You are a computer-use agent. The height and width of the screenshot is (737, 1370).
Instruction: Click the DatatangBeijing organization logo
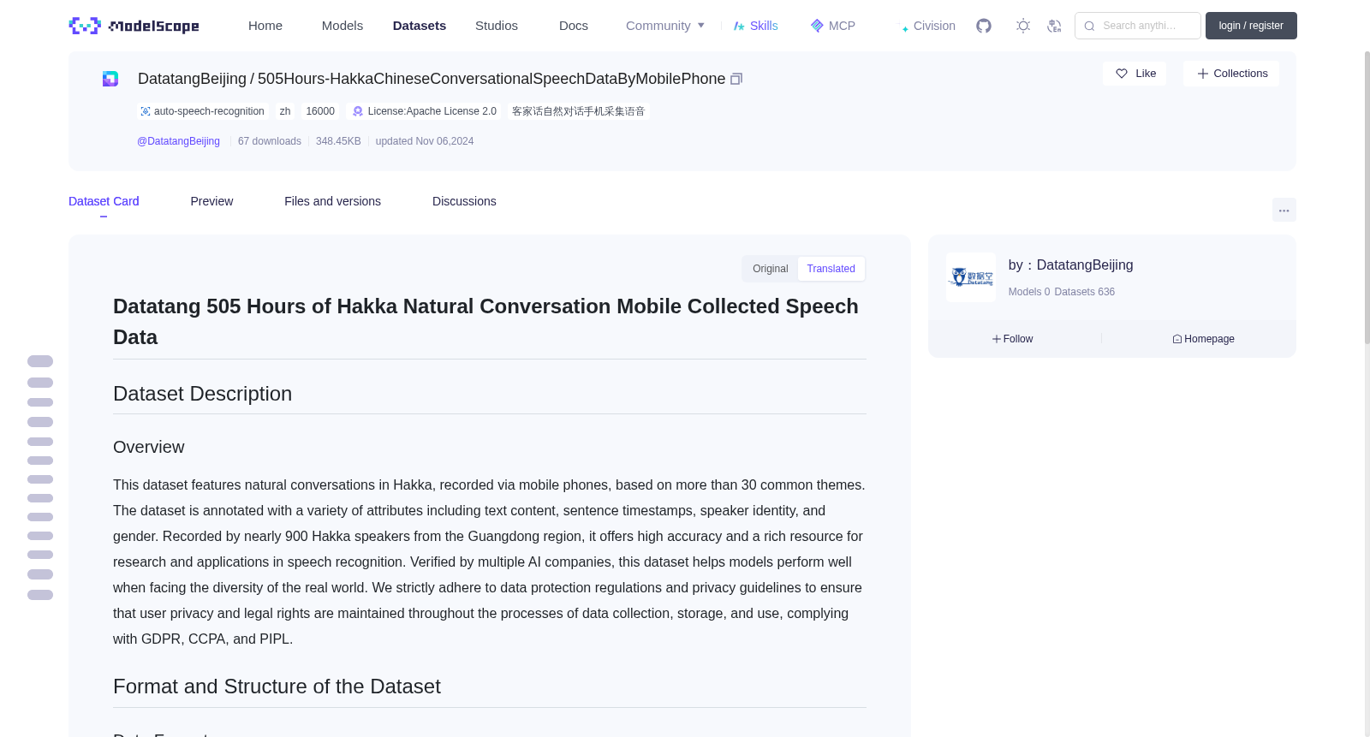pos(971,277)
